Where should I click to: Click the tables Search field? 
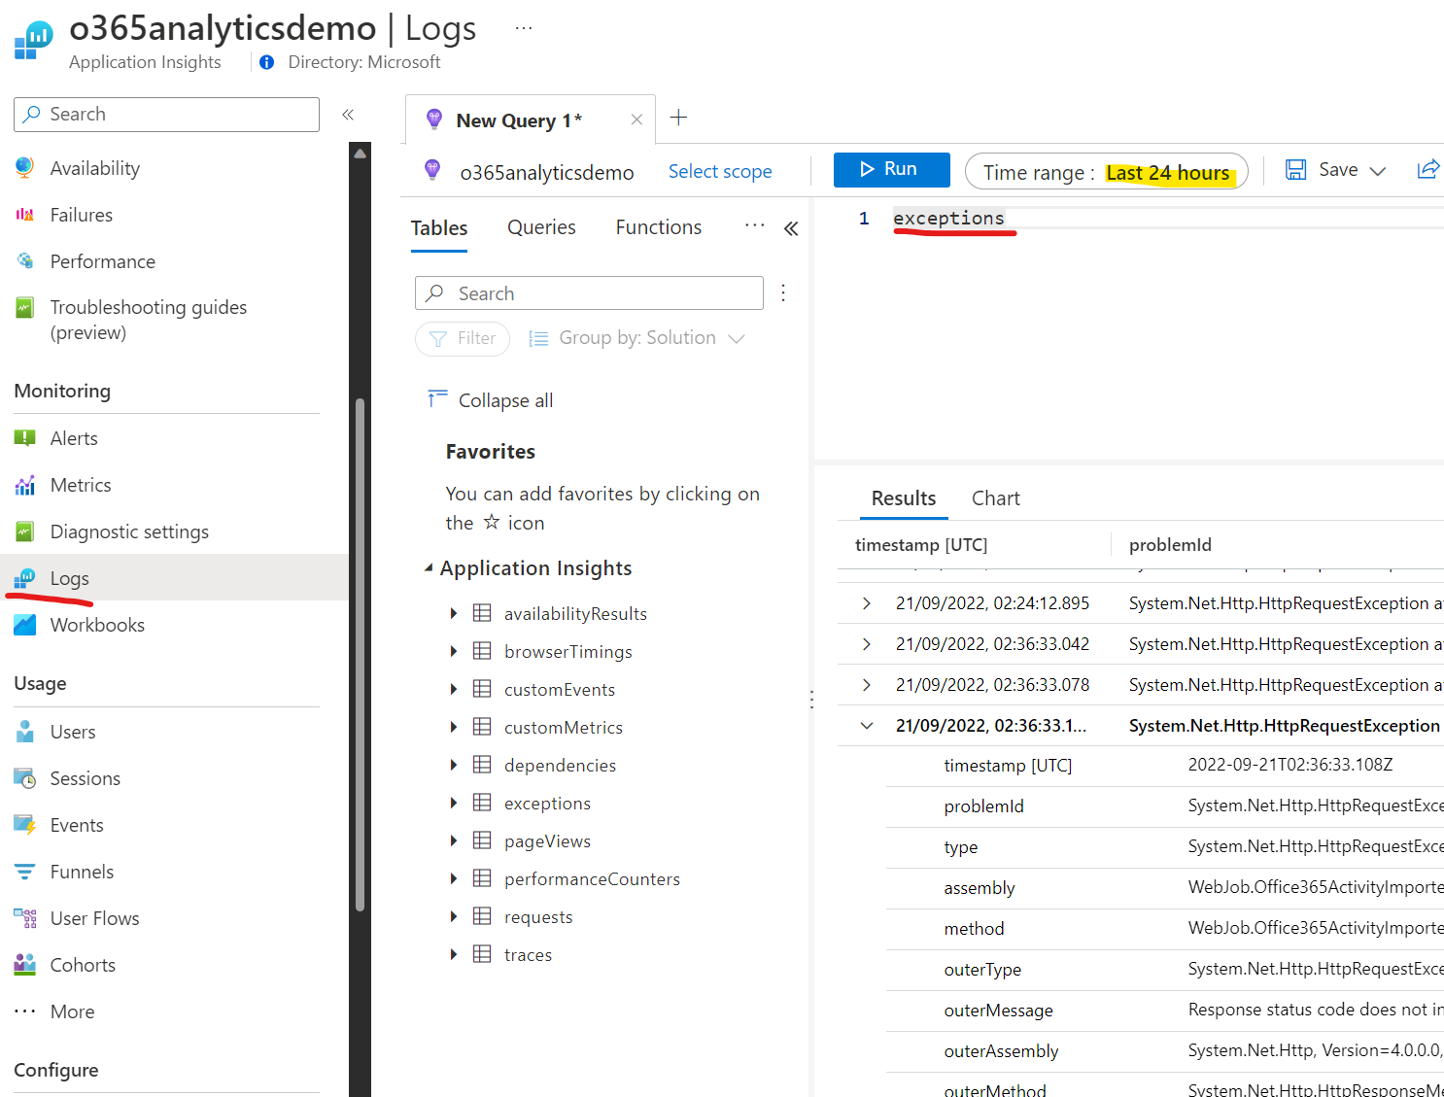click(589, 293)
